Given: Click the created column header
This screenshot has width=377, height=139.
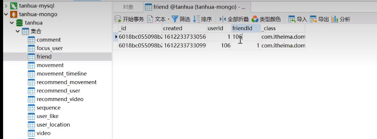Looking at the screenshot, I should [185, 28].
